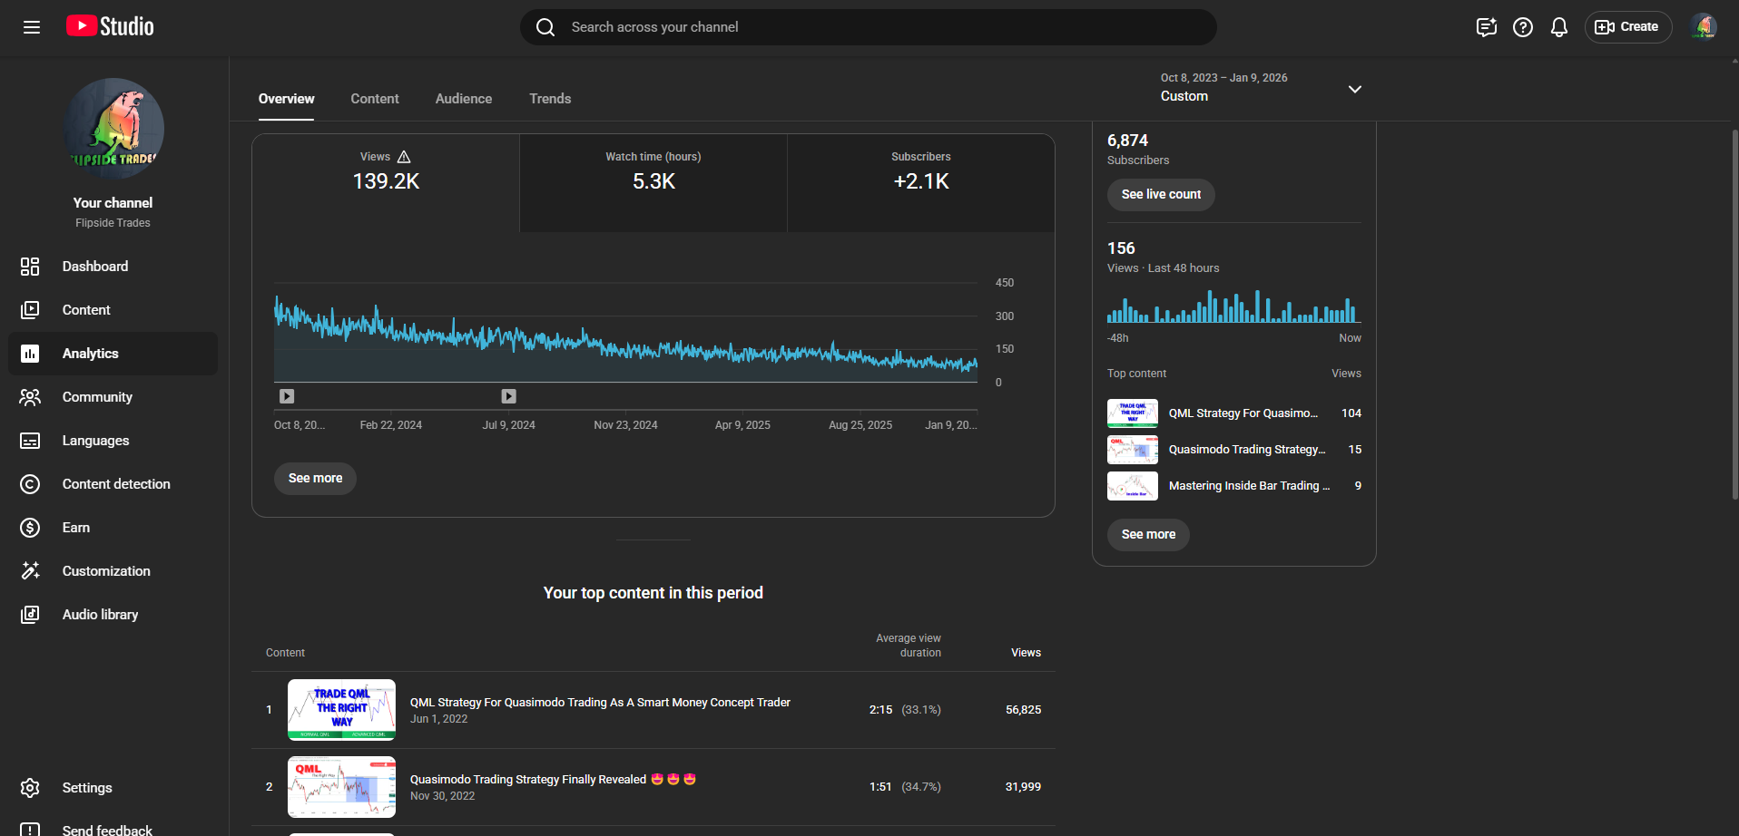This screenshot has height=836, width=1739.
Task: Switch to the Audience tab
Action: pyautogui.click(x=463, y=99)
